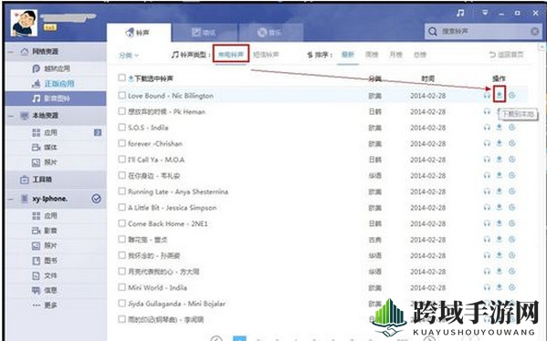Sort ringtones by 周榜 weekly chart
This screenshot has height=341, width=547.
point(372,55)
